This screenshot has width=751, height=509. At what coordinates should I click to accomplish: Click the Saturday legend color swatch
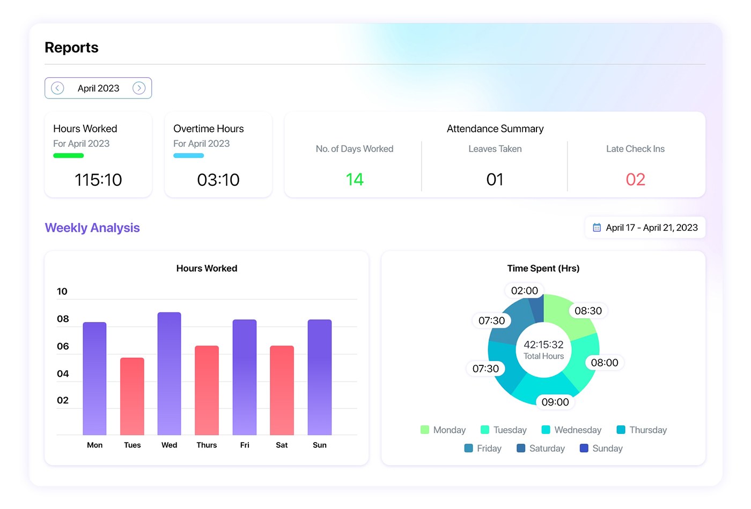point(521,448)
